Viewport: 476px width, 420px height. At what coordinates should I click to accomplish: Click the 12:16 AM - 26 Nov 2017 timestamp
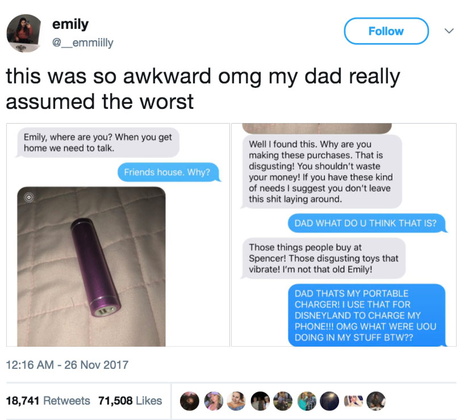click(67, 364)
